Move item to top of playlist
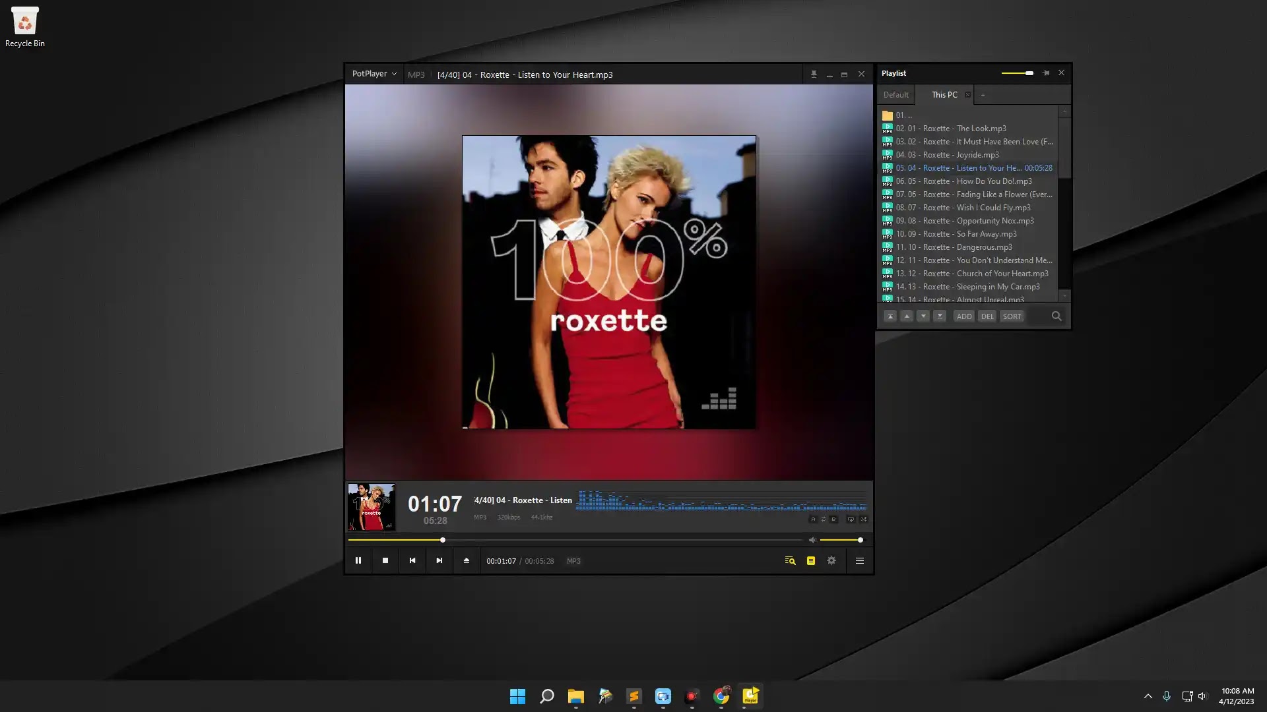 point(890,316)
